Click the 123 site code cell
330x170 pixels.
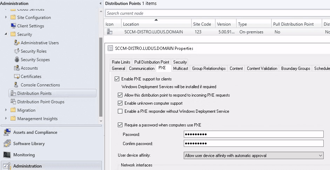tap(198, 32)
